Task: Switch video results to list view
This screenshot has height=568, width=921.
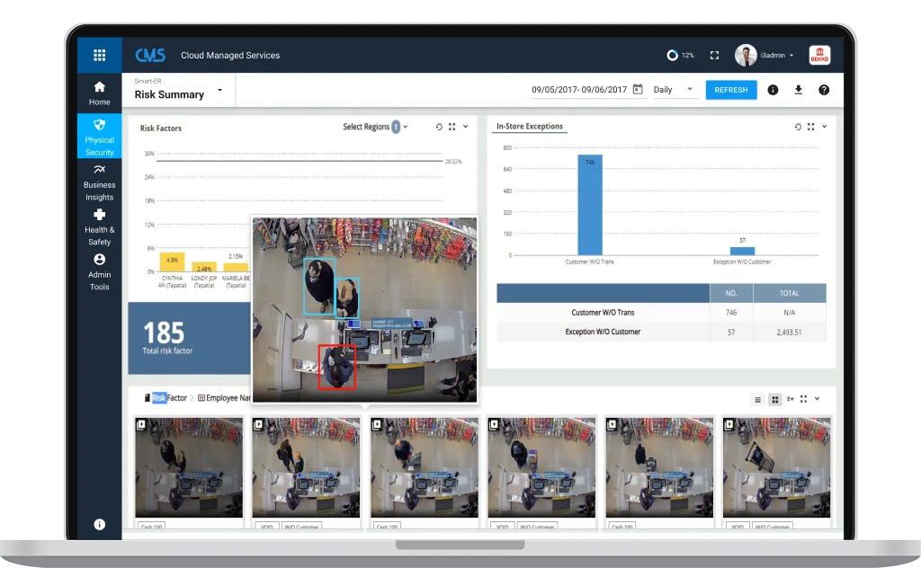Action: (758, 399)
